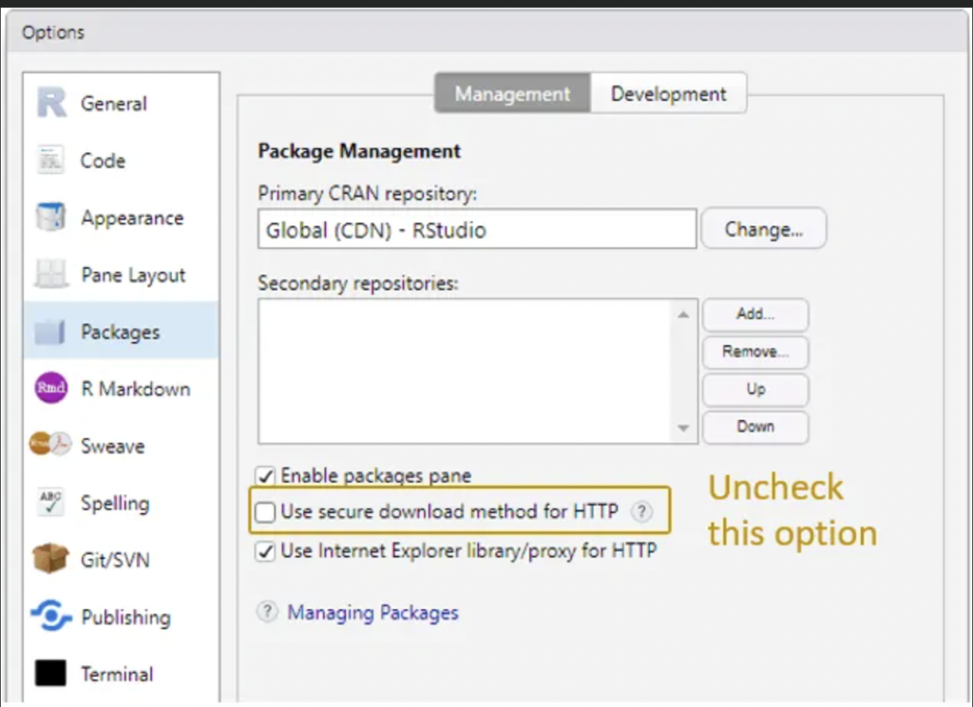
Task: Open the Publishing blue sync icon
Action: [x=50, y=616]
